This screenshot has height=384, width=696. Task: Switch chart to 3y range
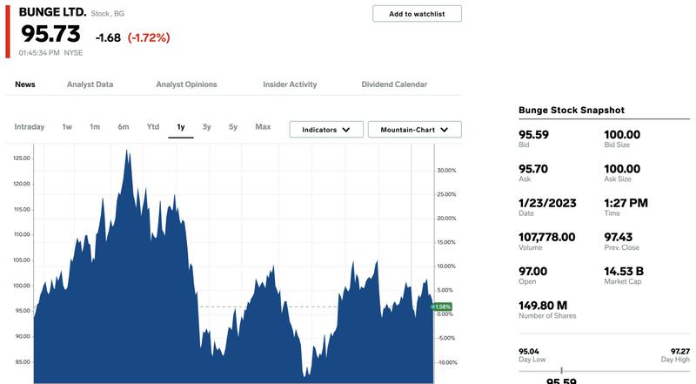tap(207, 126)
